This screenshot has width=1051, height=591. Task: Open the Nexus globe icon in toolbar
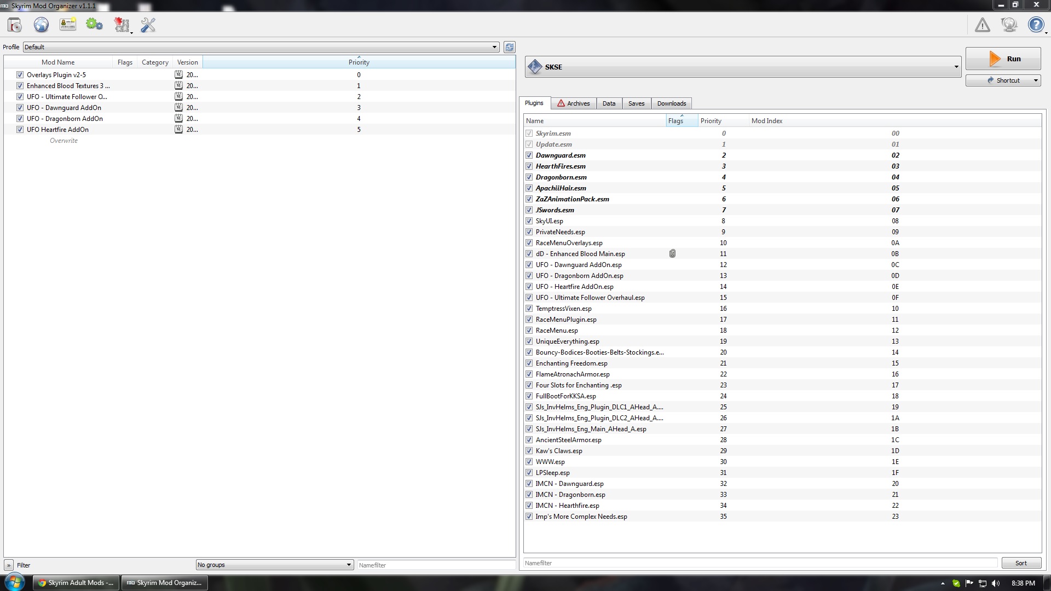[x=41, y=25]
